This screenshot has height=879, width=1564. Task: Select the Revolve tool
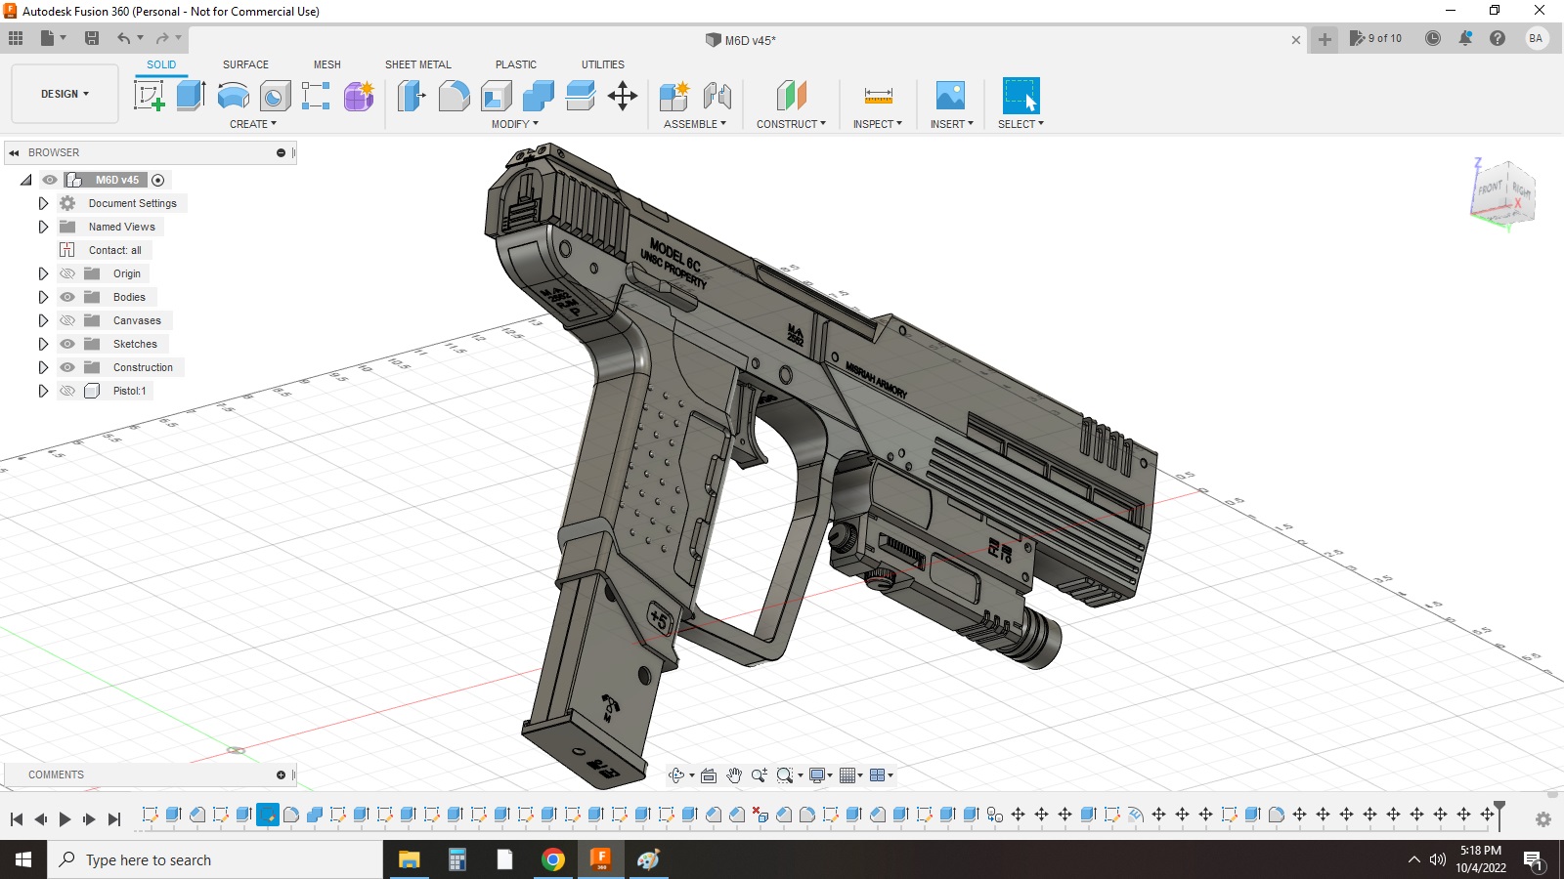233,96
